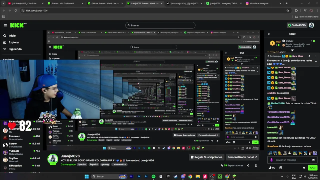320x180 pixels.
Task: Click the Juanjo1026 LIVE avatar below the video
Action: 53,159
